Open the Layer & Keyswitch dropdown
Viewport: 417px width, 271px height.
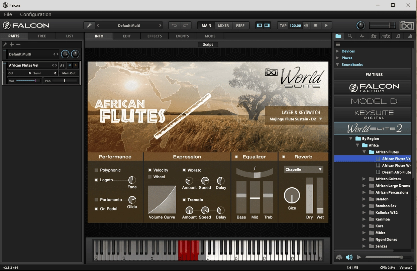297,119
